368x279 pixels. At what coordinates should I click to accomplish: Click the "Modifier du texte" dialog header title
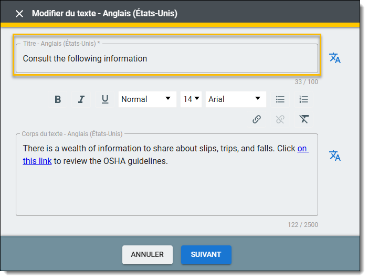coord(104,14)
